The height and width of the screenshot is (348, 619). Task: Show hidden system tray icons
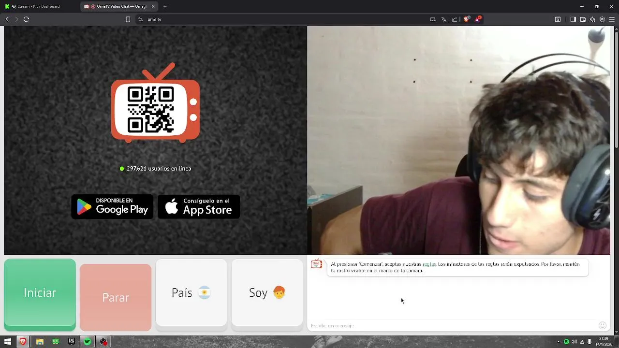[558, 342]
